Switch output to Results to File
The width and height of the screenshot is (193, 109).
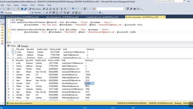point(80,13)
